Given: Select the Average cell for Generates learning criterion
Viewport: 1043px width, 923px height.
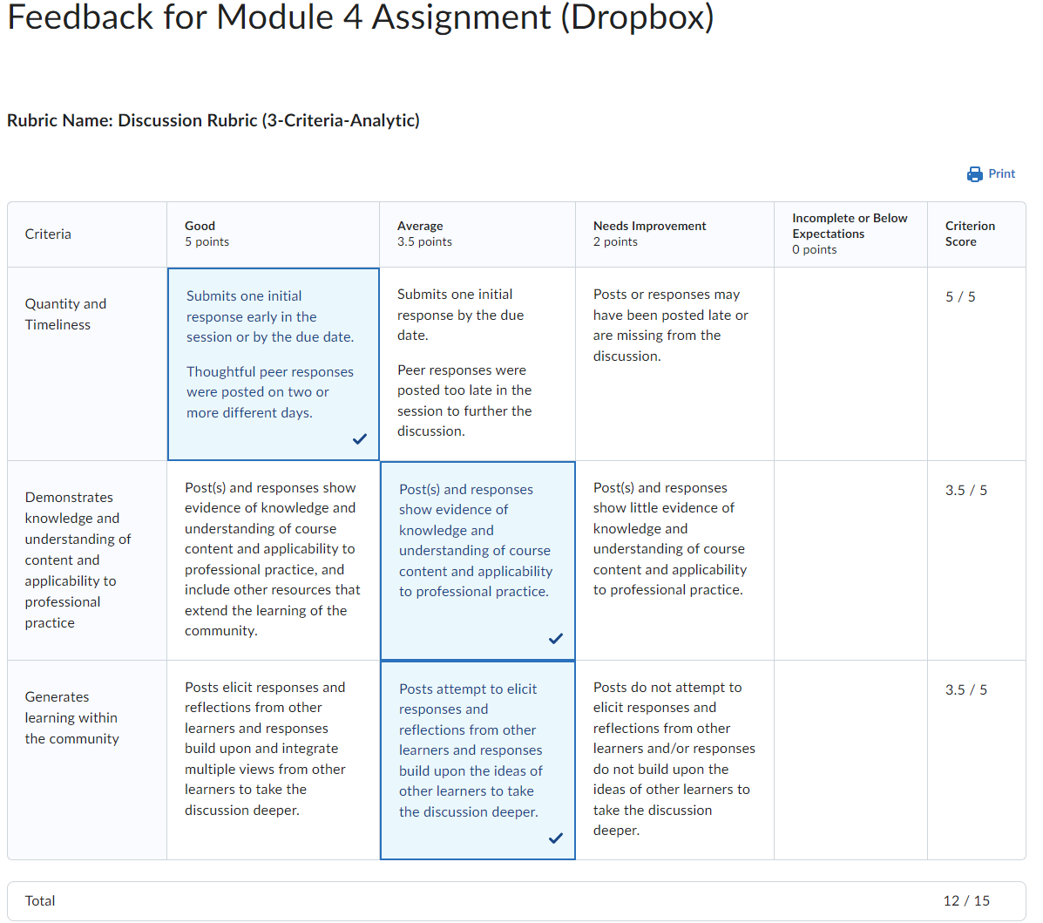Looking at the screenshot, I should 477,760.
